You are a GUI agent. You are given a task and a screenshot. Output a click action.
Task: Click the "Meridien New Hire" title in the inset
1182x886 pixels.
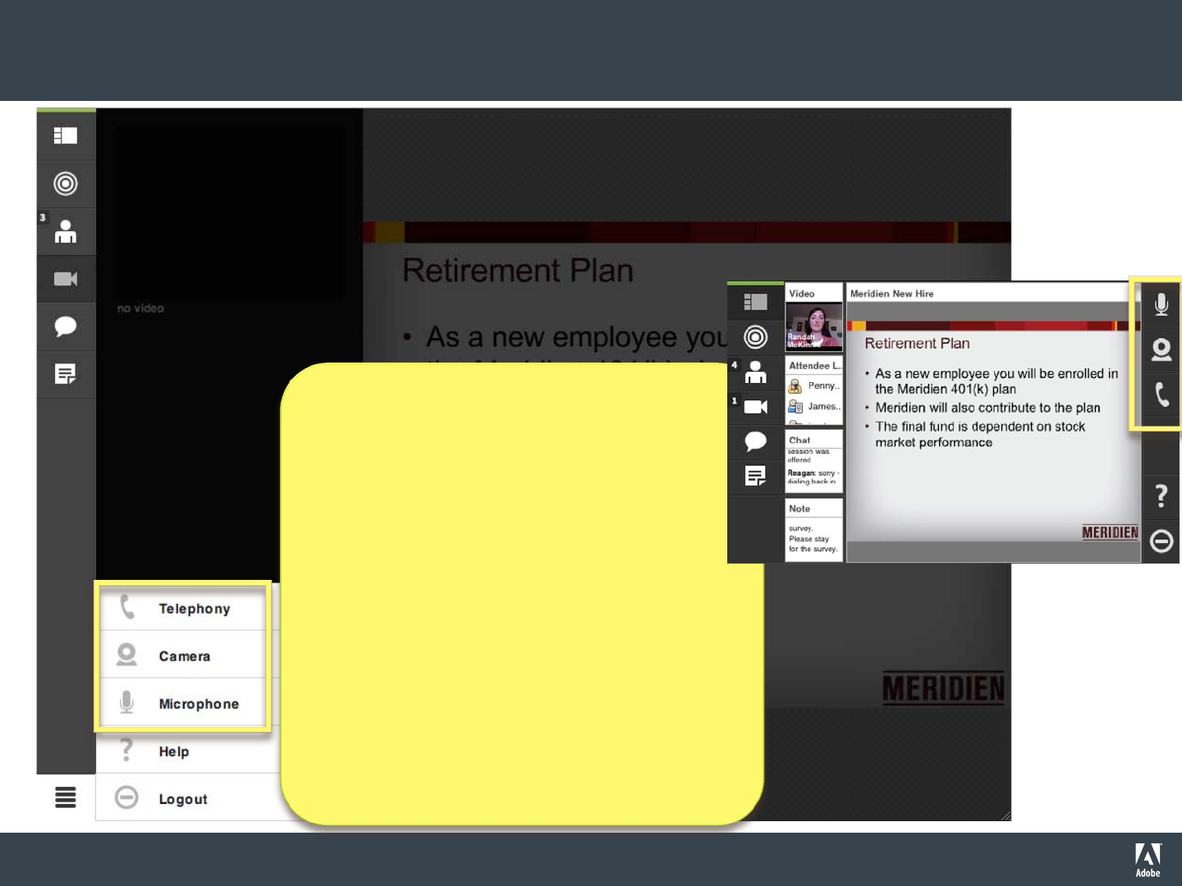point(891,294)
